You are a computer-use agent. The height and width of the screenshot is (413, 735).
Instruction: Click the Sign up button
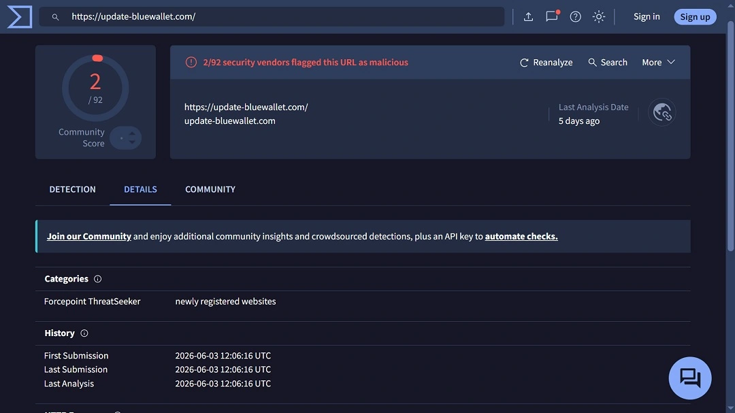[x=695, y=17]
